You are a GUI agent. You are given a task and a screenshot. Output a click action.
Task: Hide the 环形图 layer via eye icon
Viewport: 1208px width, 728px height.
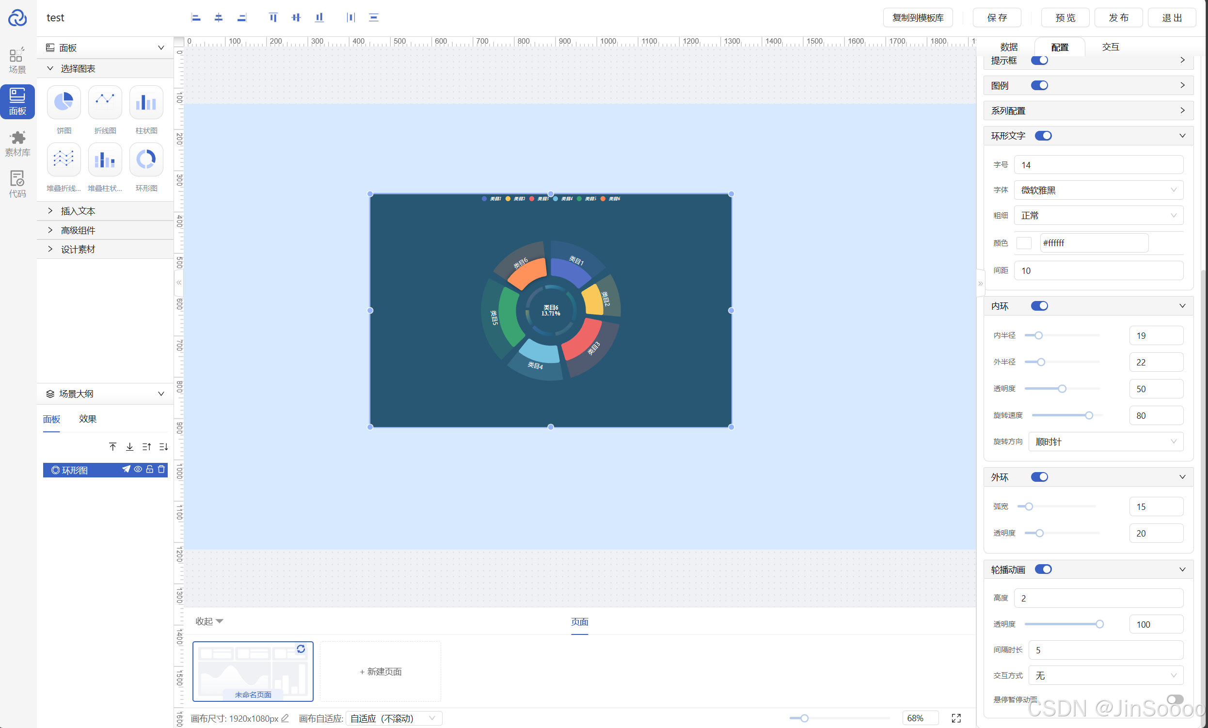(x=138, y=469)
